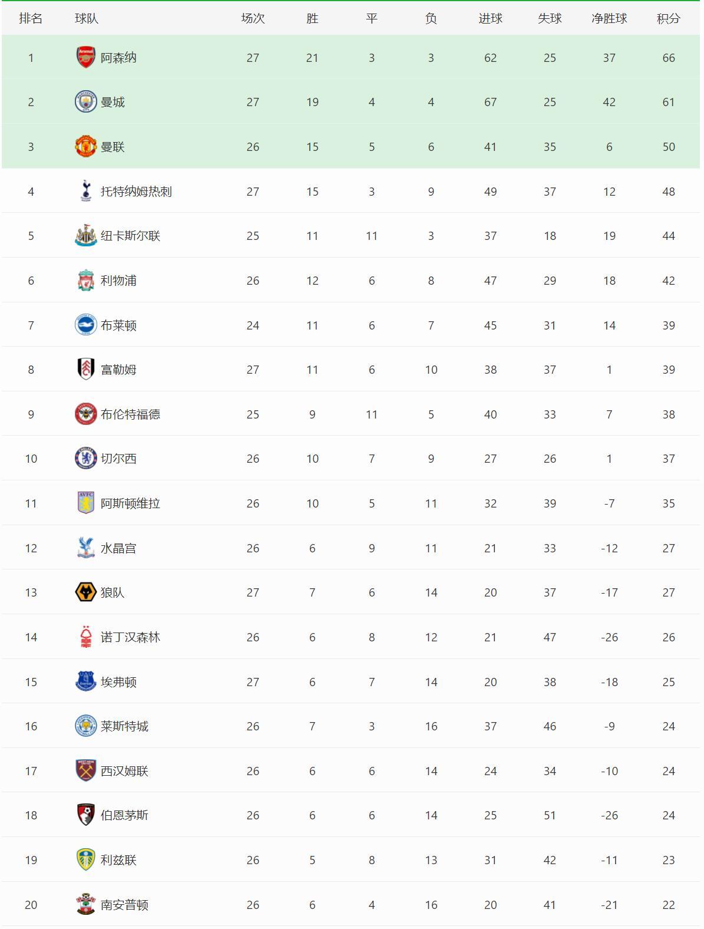Open the 富勒姆 team link
This screenshot has height=929, width=704.
[x=118, y=370]
